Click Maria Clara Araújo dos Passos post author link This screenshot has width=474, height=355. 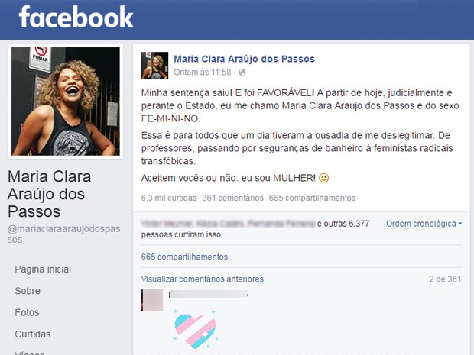tap(244, 59)
